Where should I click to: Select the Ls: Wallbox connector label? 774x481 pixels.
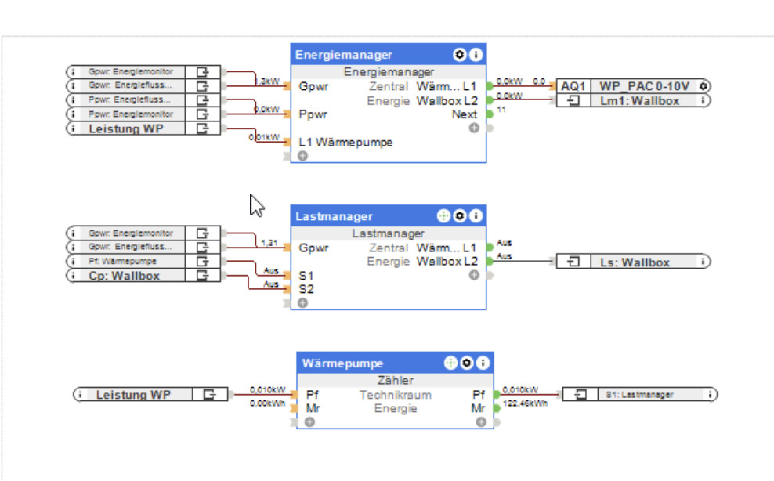pos(635,262)
